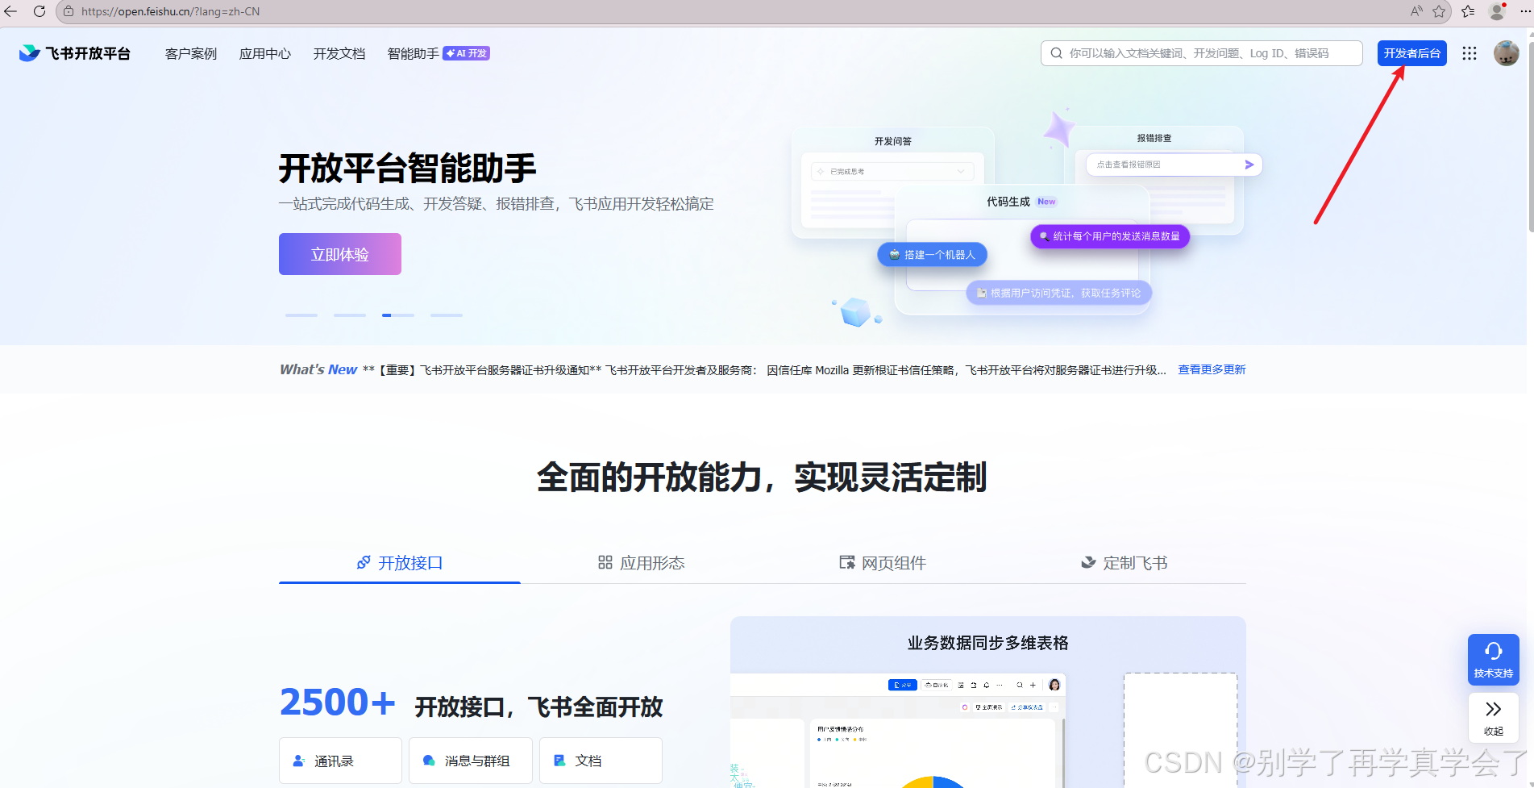This screenshot has height=788, width=1534.
Task: Select the 通讯录 contacts icon
Action: [x=297, y=760]
